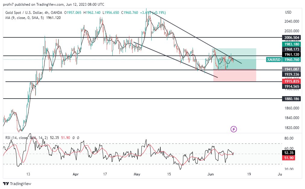Click the USD currency label on price axis
The width and height of the screenshot is (305, 189).
[x=288, y=12]
